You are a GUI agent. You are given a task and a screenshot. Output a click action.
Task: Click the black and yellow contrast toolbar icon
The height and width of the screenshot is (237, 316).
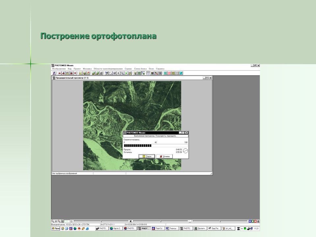(x=152, y=73)
